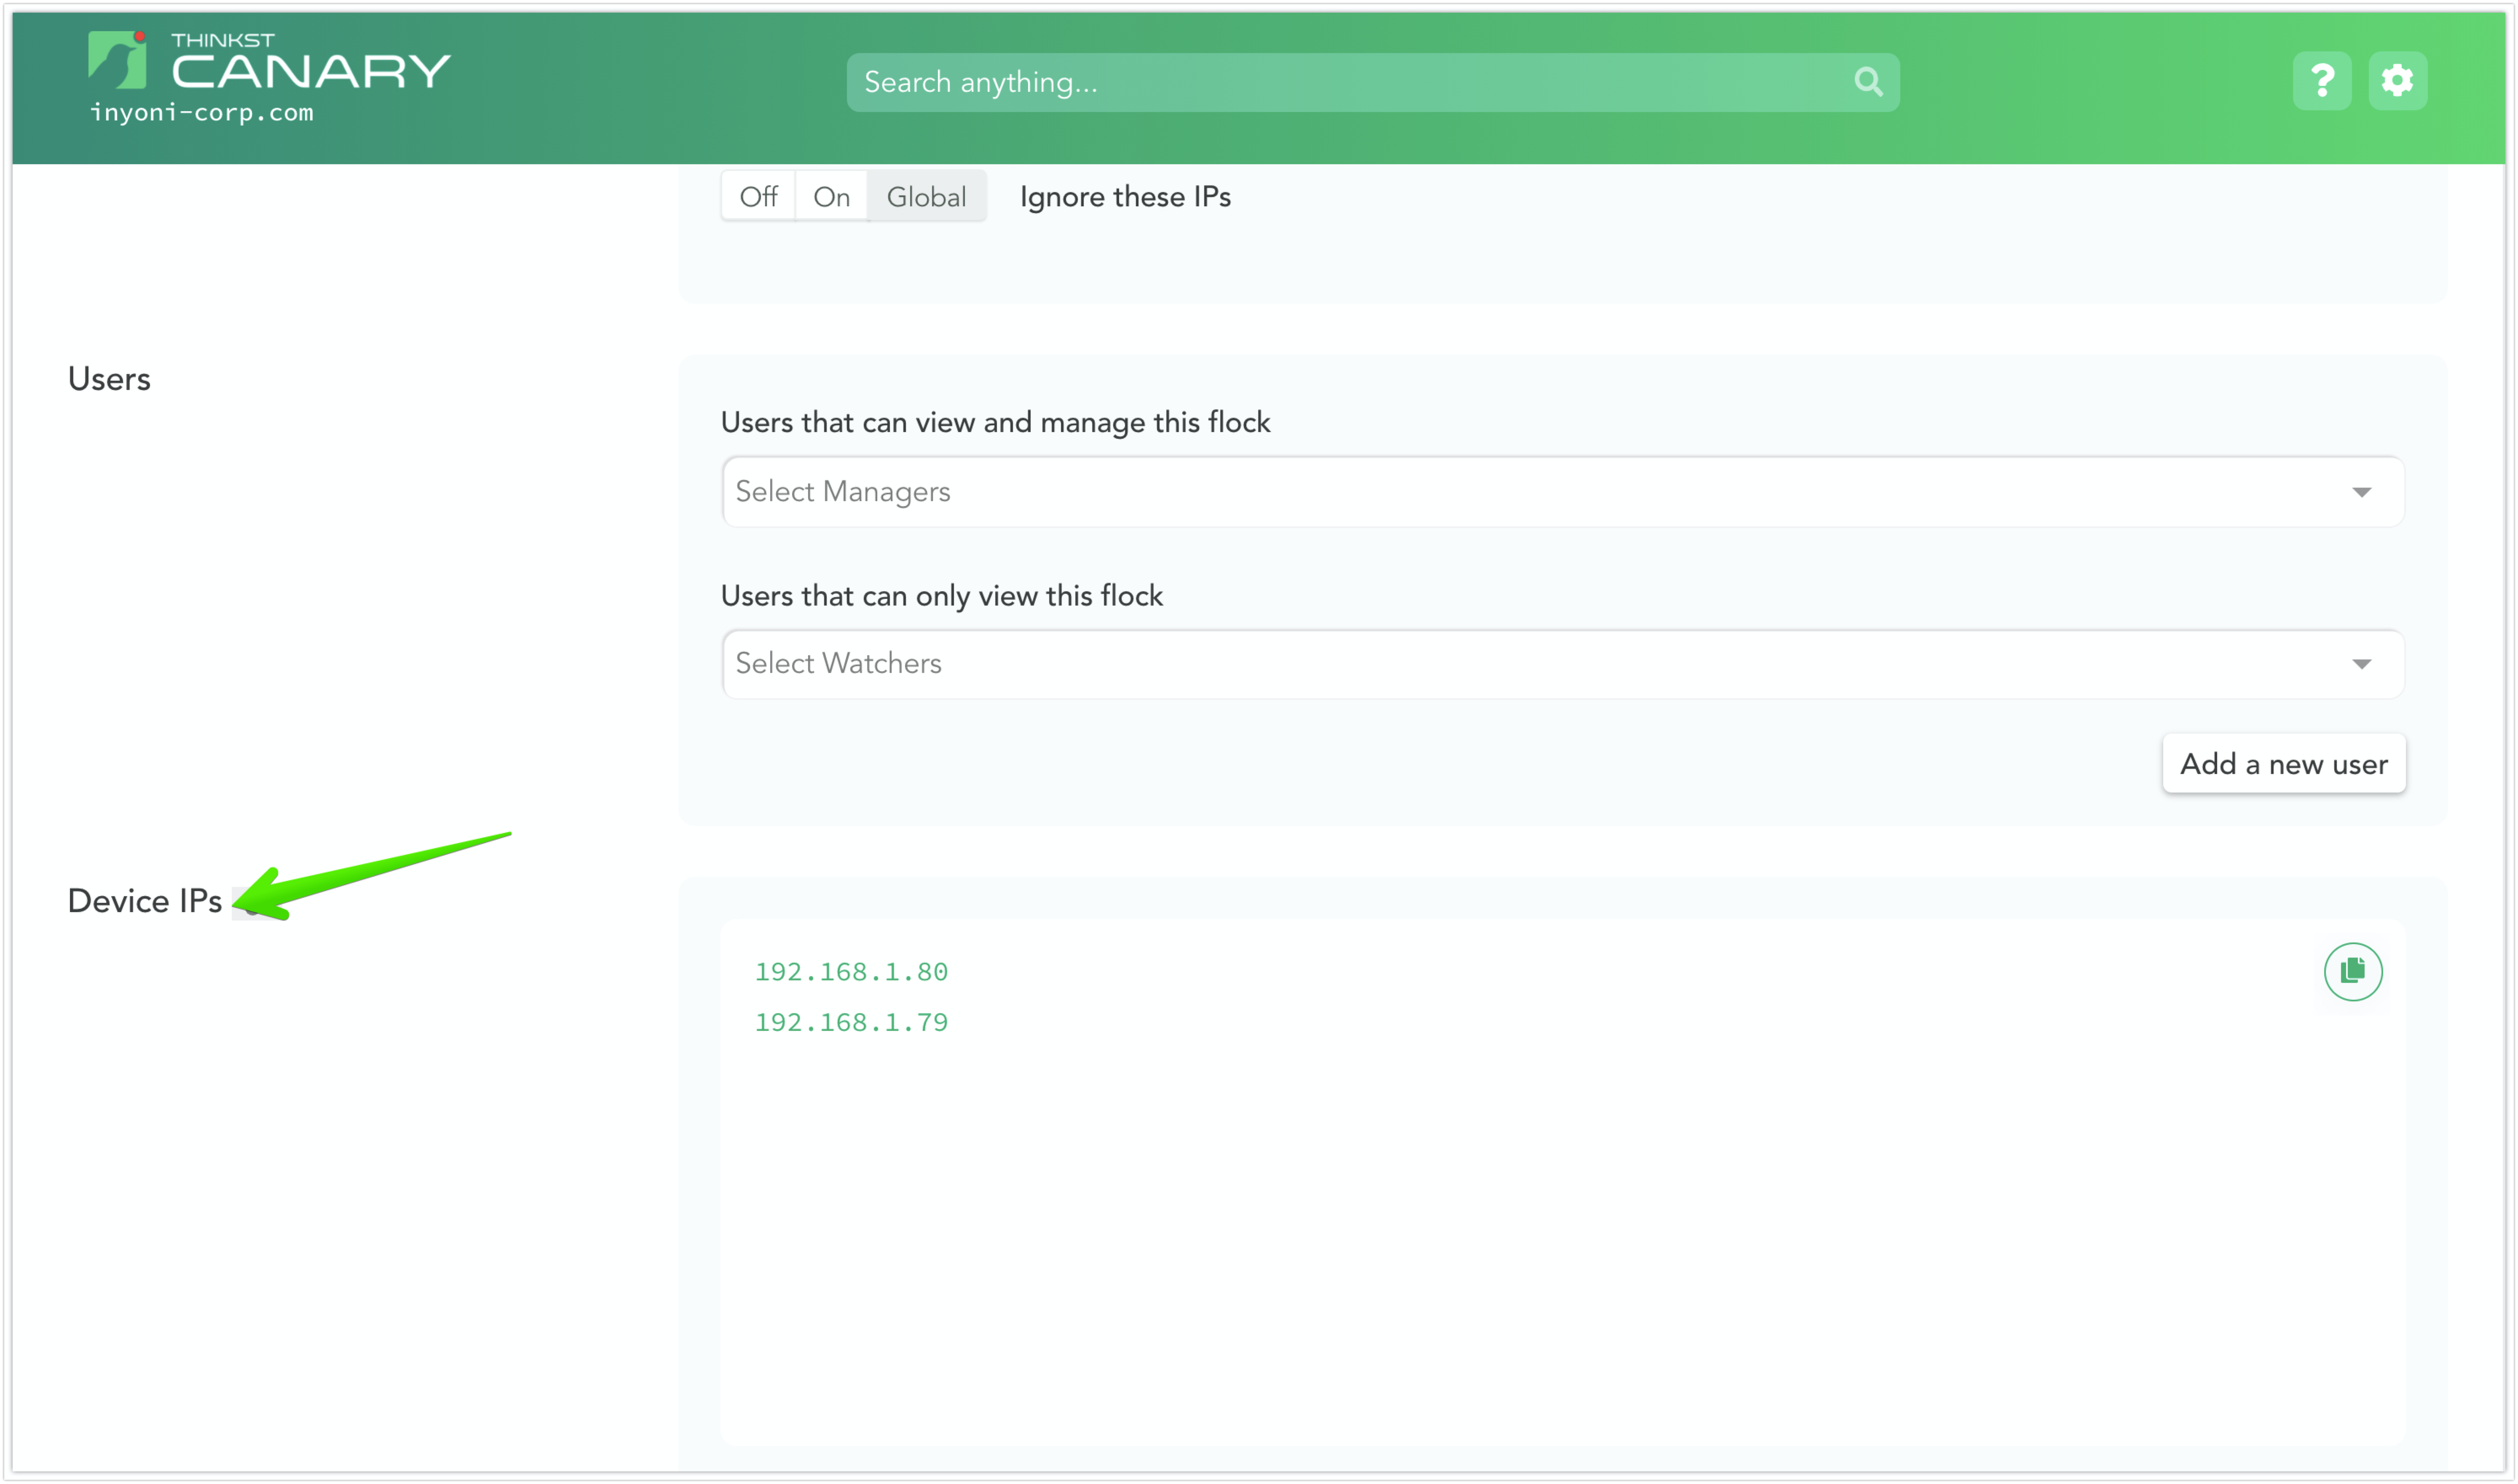Set Ignore these IPs to On

pyautogui.click(x=831, y=196)
